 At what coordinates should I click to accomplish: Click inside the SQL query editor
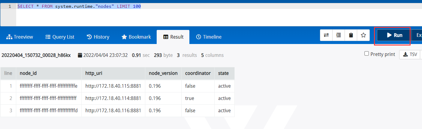click(x=210, y=16)
